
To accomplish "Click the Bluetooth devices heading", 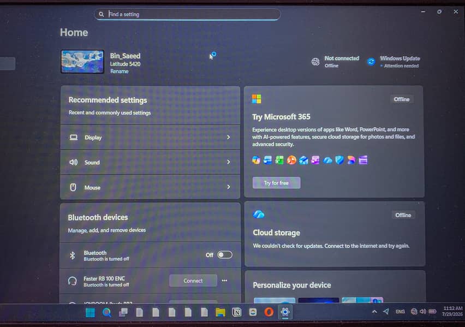I will (x=98, y=217).
